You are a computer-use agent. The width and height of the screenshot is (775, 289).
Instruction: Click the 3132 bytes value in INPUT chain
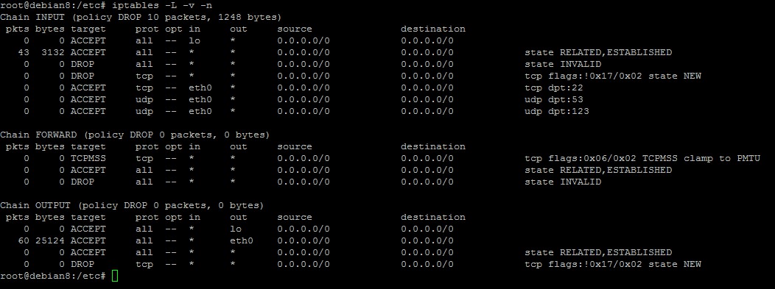[53, 52]
